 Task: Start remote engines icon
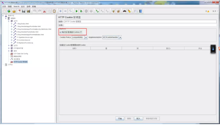coord(97,11)
